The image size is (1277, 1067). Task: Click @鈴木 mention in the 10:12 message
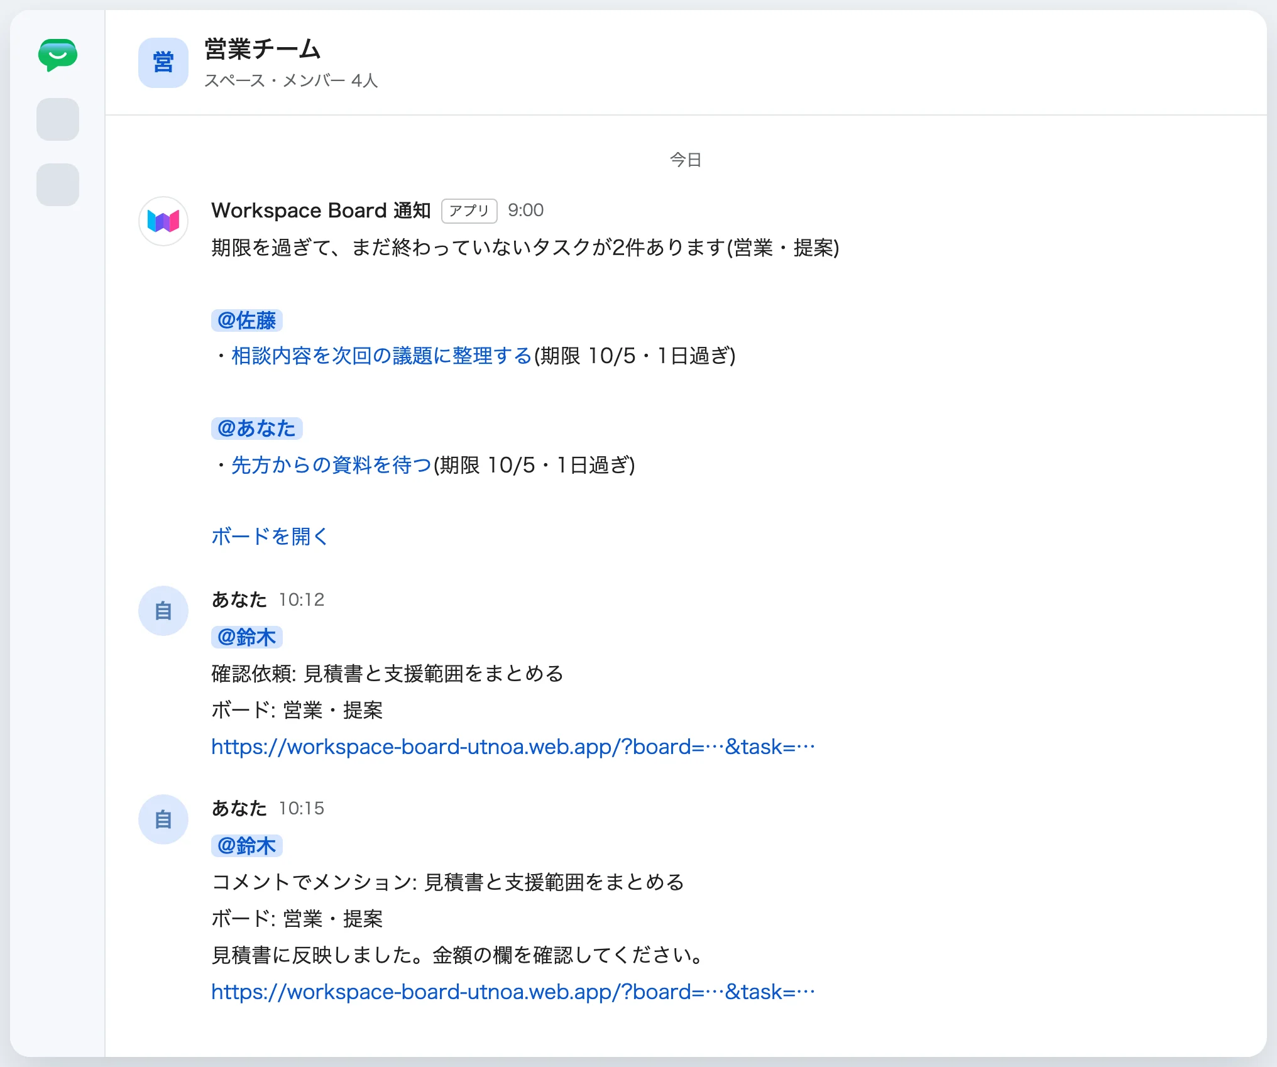247,637
